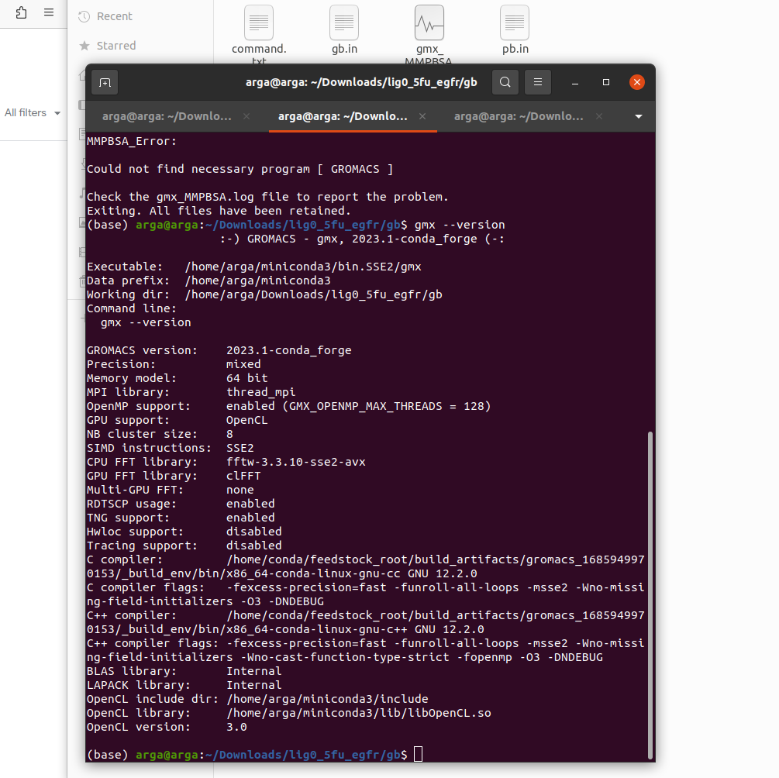Screen dimensions: 779x778
Task: Open a new terminal tab
Action: [x=105, y=82]
